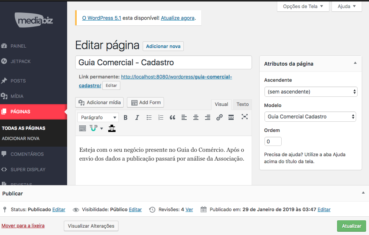
Task: Open Opções de Tela dropdown
Action: 303,6
